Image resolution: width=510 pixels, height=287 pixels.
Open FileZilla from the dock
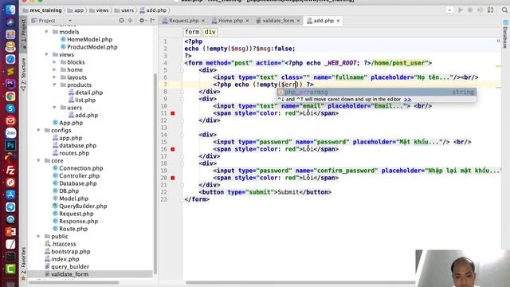point(10,170)
